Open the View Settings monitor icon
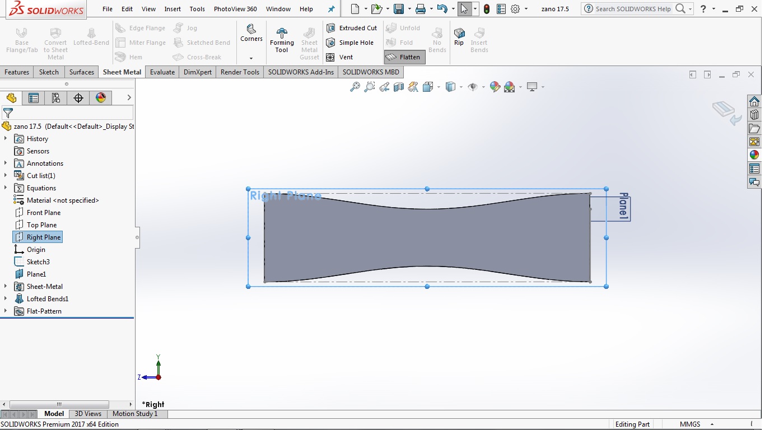 (x=532, y=87)
